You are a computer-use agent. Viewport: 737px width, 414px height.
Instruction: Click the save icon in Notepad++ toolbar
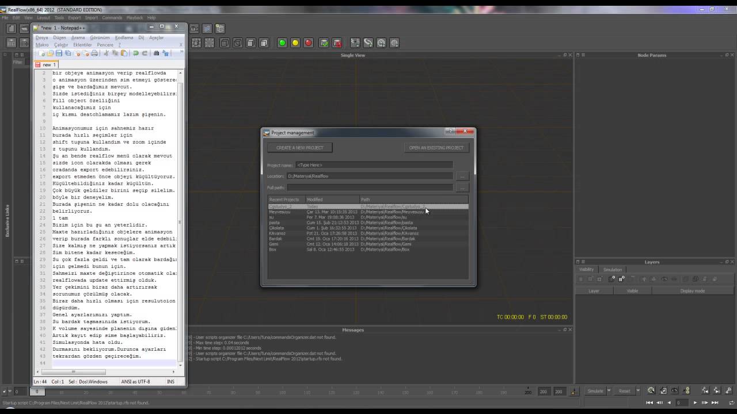(59, 53)
